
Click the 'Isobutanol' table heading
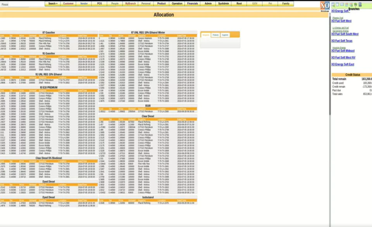148,197
